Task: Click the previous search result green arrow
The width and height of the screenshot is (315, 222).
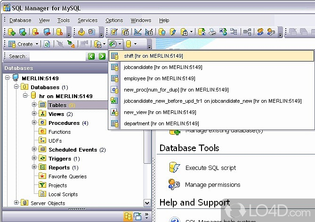Action: coord(91,56)
